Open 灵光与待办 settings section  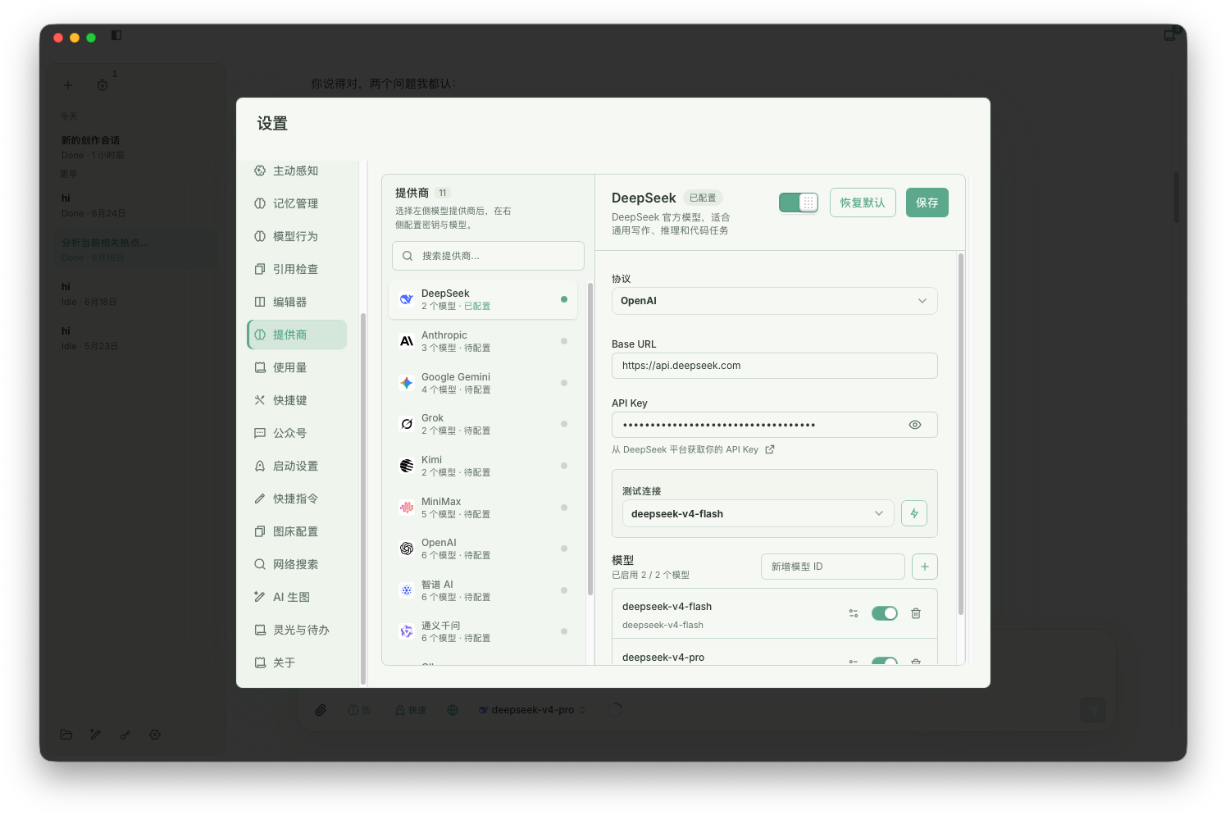[297, 630]
